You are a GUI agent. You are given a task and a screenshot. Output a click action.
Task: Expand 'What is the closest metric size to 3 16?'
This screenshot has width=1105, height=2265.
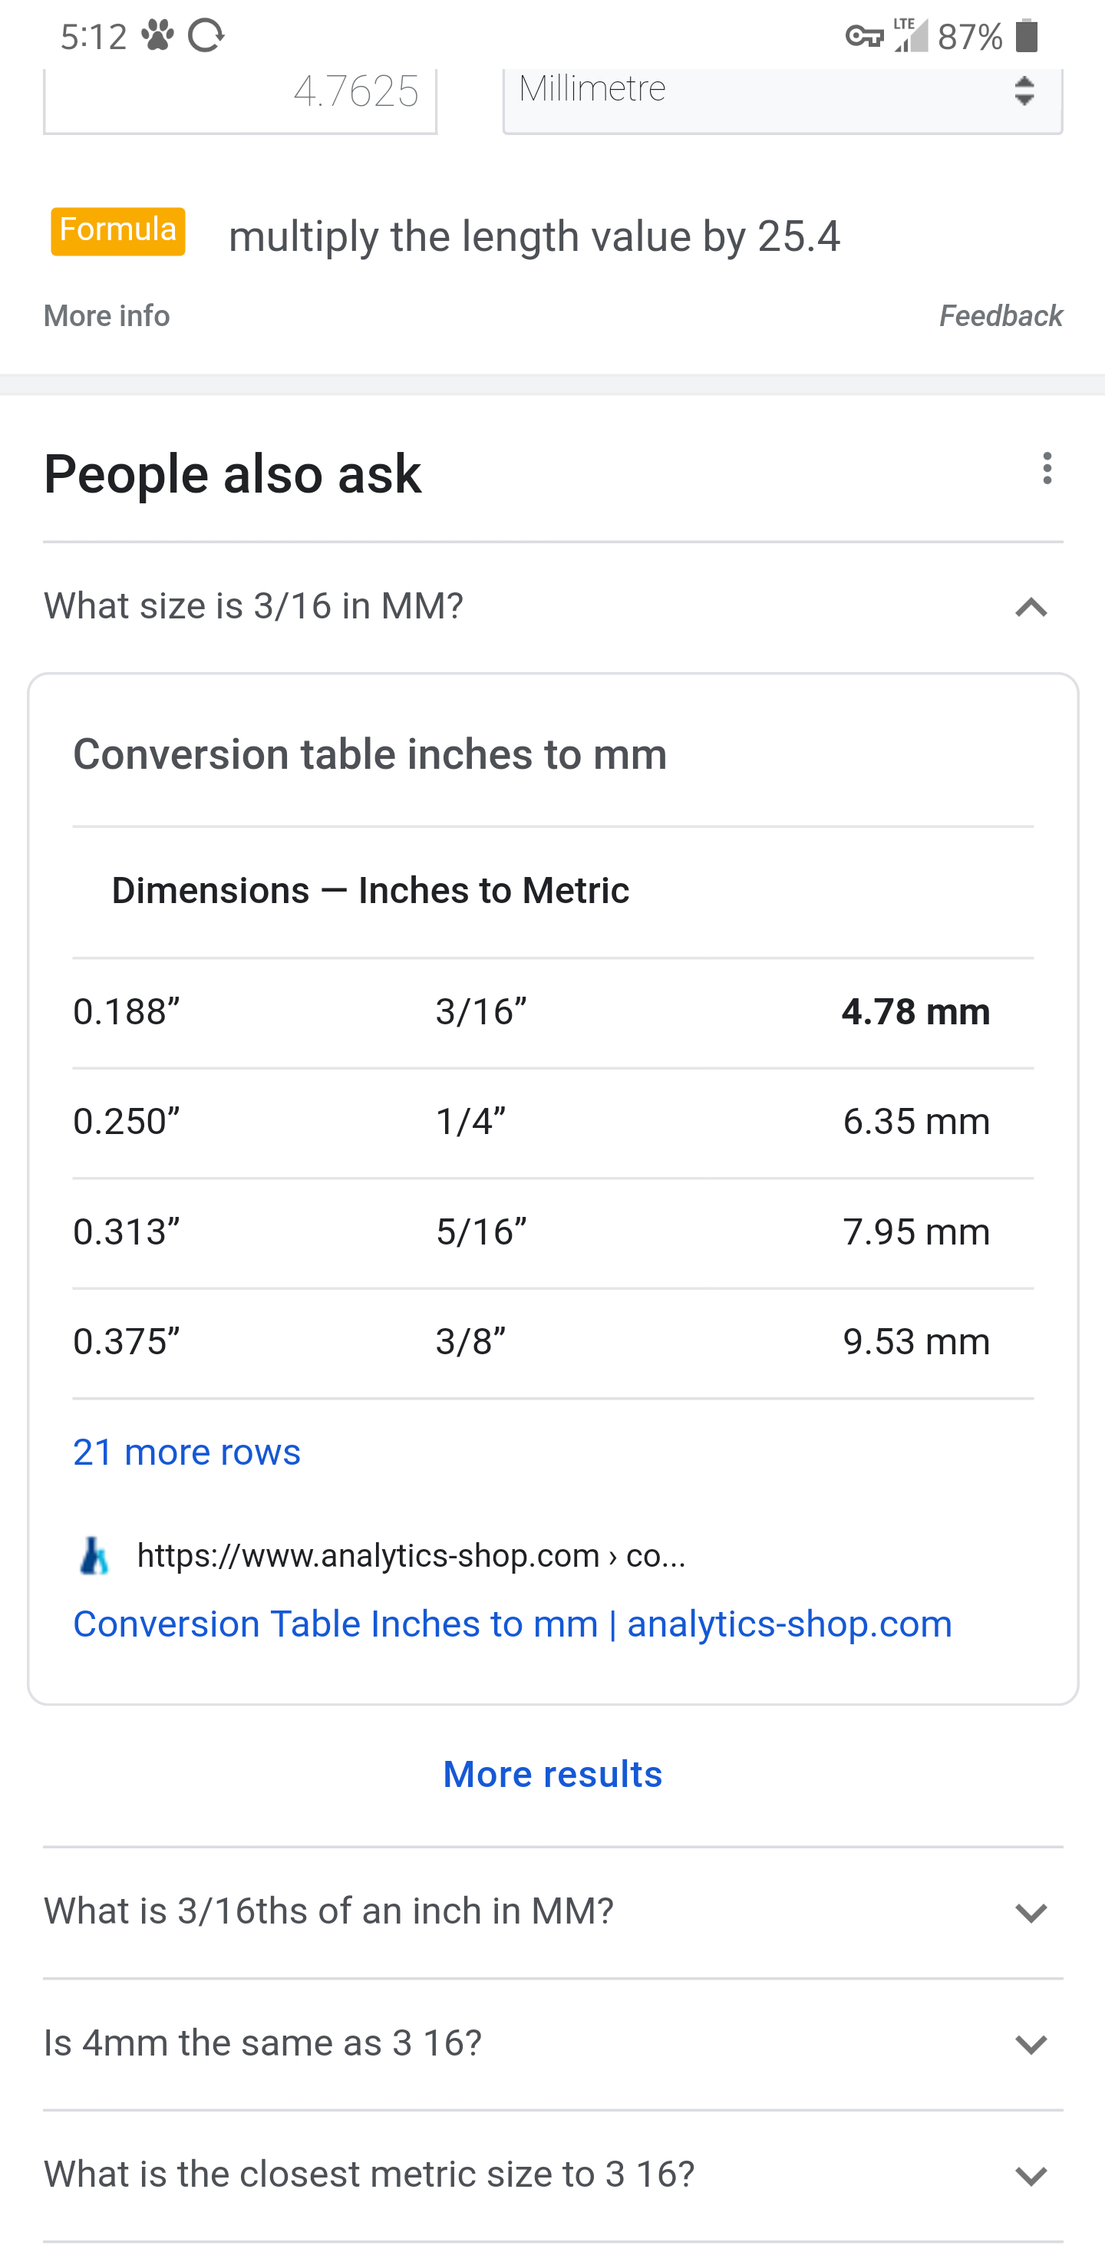coord(1031,2176)
